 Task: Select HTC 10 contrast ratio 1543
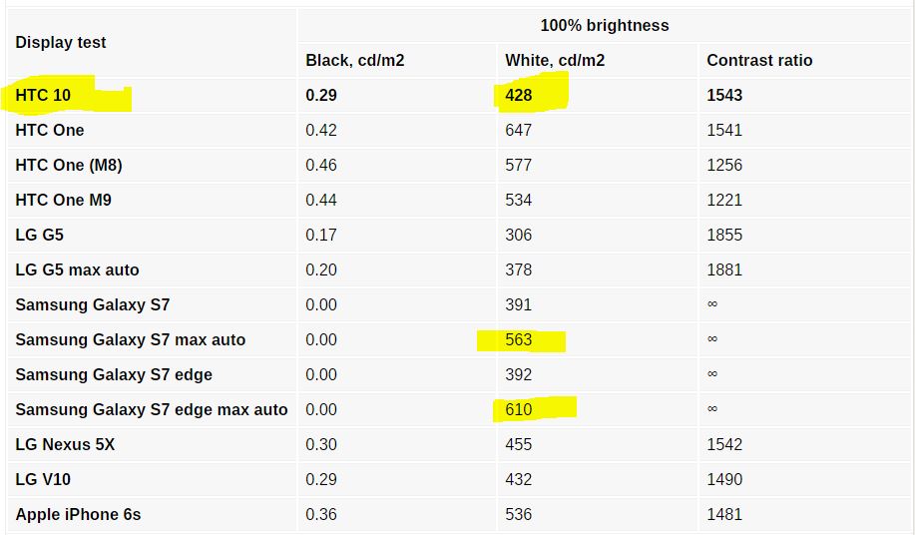click(724, 96)
